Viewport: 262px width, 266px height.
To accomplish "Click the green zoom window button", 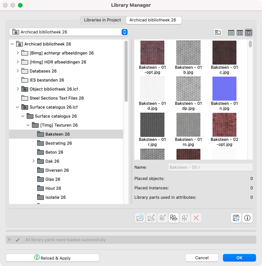I will 20,5.
